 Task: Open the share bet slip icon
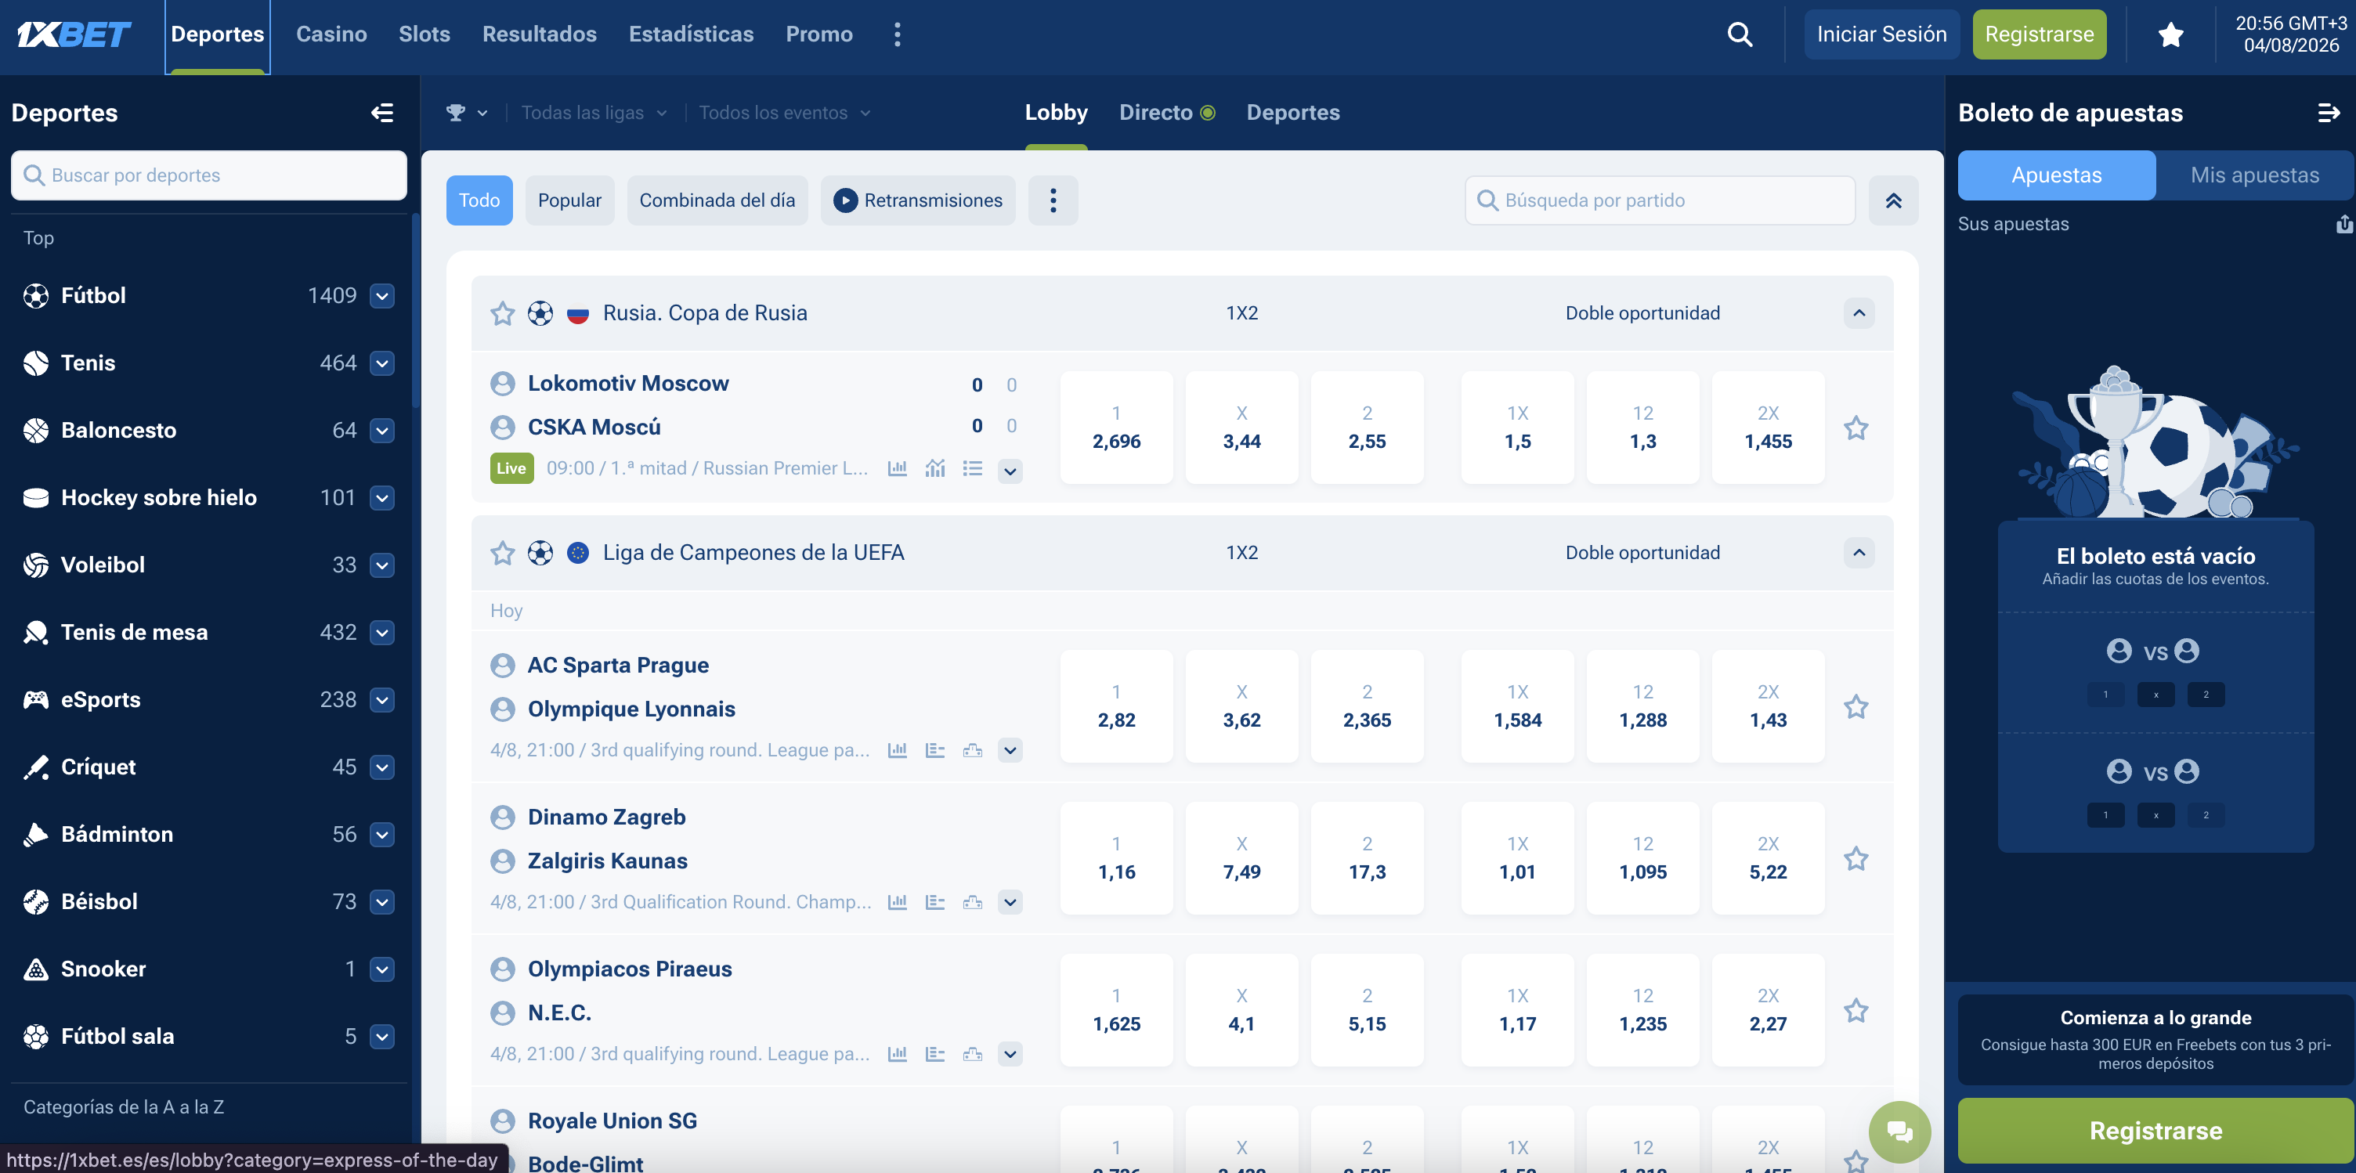pyautogui.click(x=2344, y=224)
